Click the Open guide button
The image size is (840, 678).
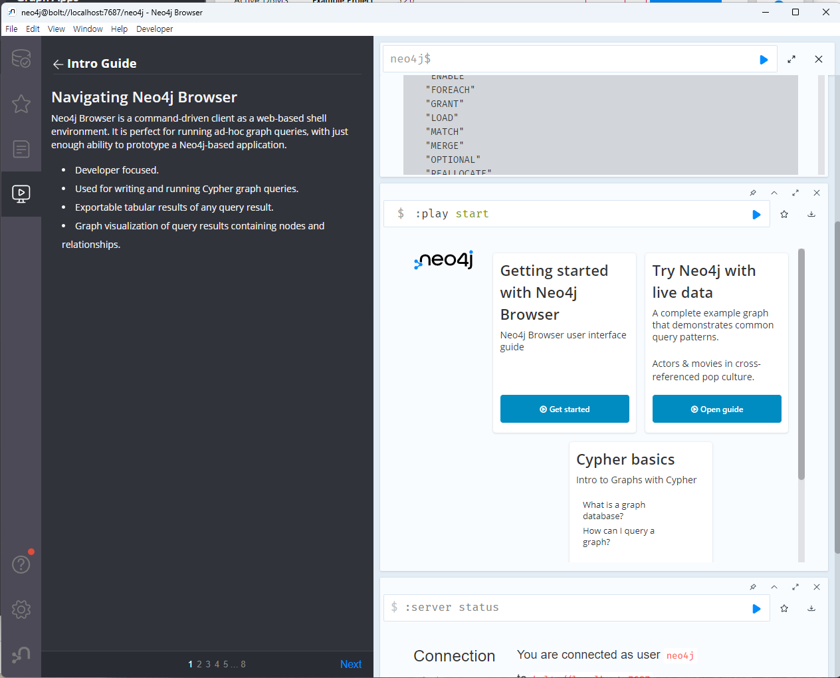[717, 409]
